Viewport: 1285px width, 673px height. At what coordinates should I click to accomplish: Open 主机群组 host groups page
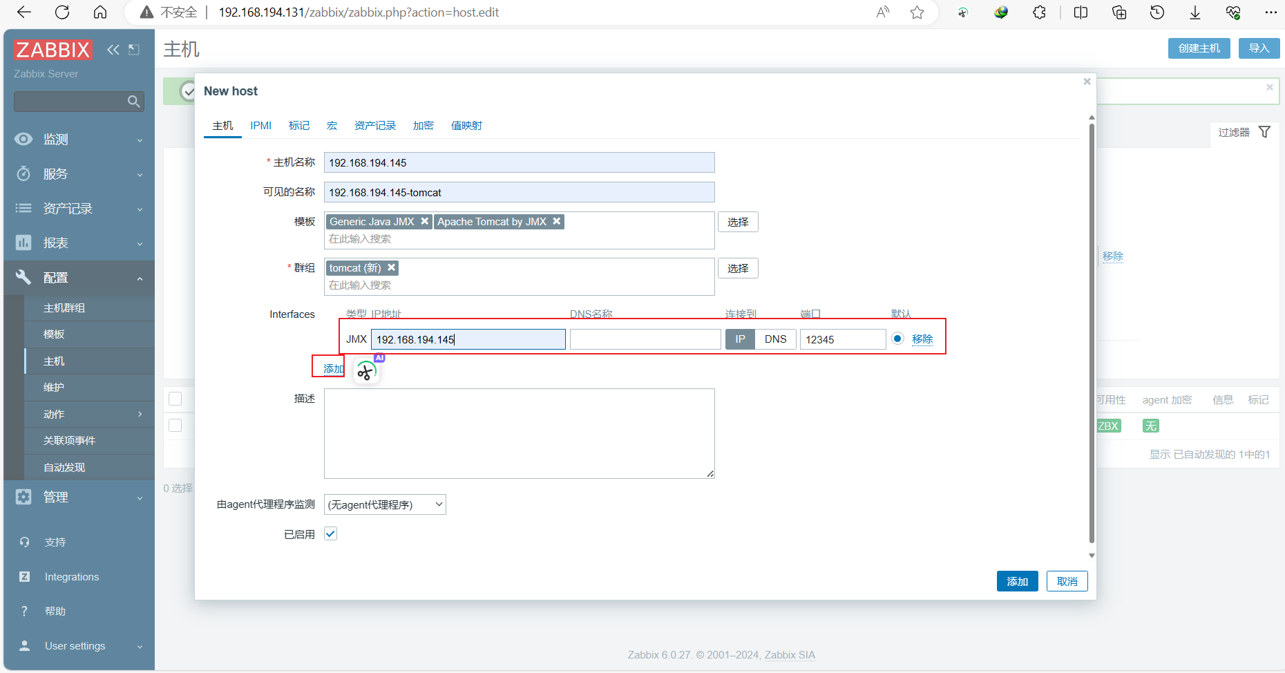pos(64,308)
